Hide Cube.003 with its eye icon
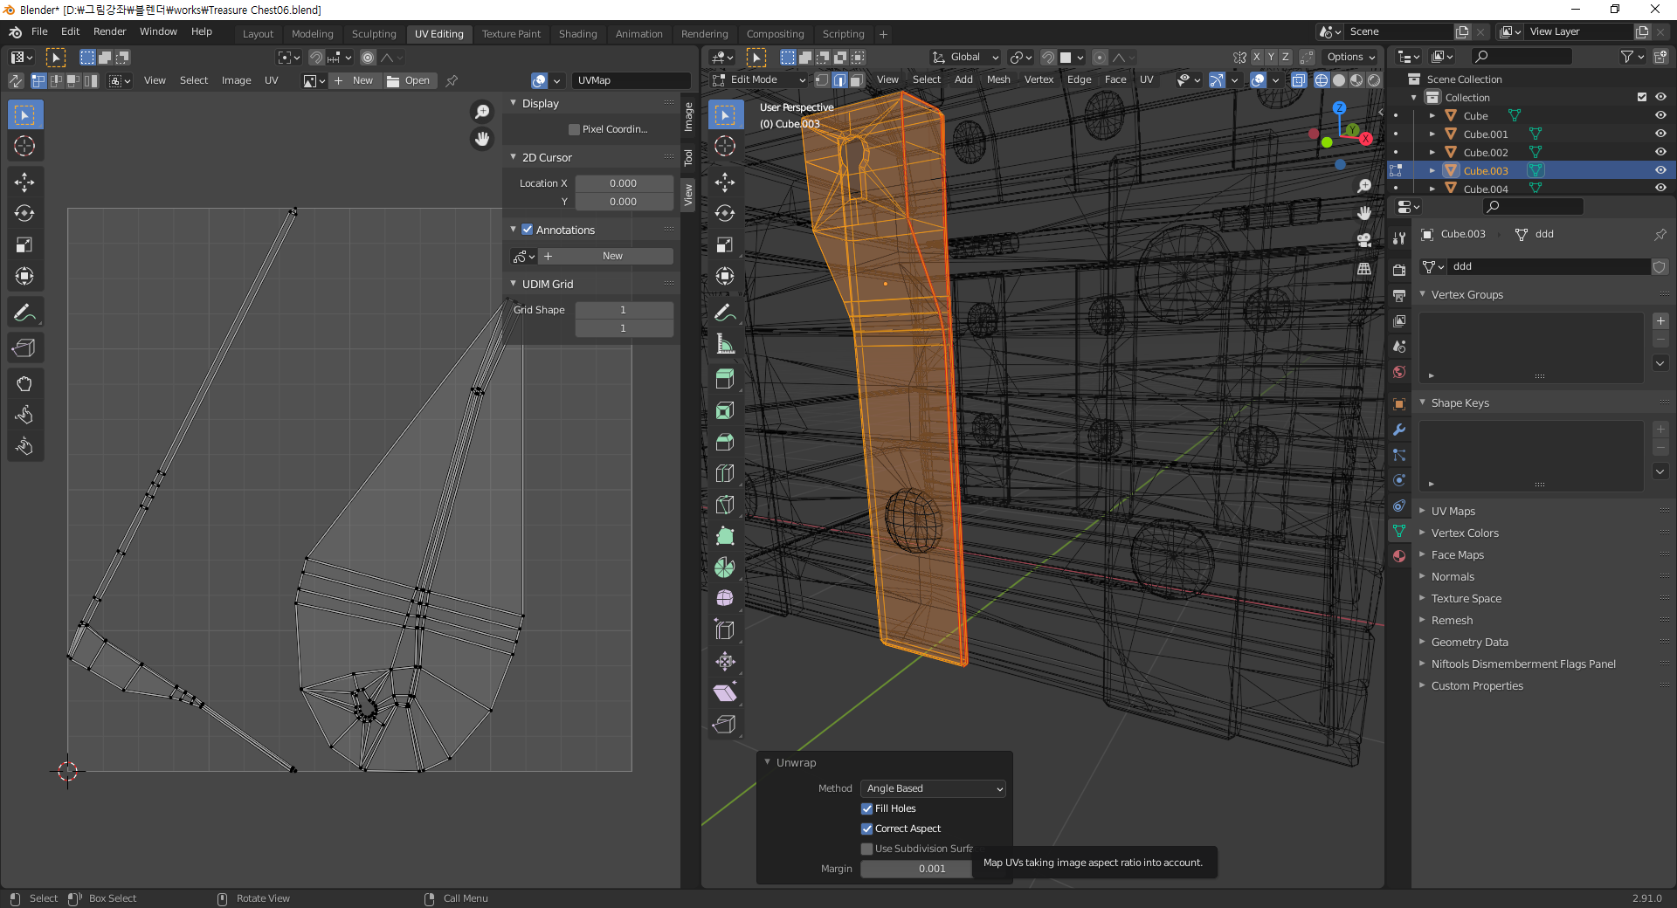Screen dimensions: 1677x908 [1660, 170]
